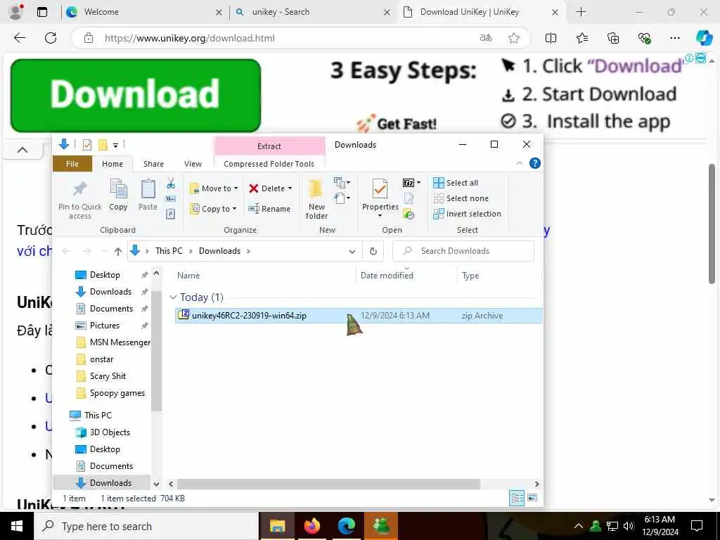Open Edge Settings and more ellipsis
The width and height of the screenshot is (720, 540).
pos(674,38)
